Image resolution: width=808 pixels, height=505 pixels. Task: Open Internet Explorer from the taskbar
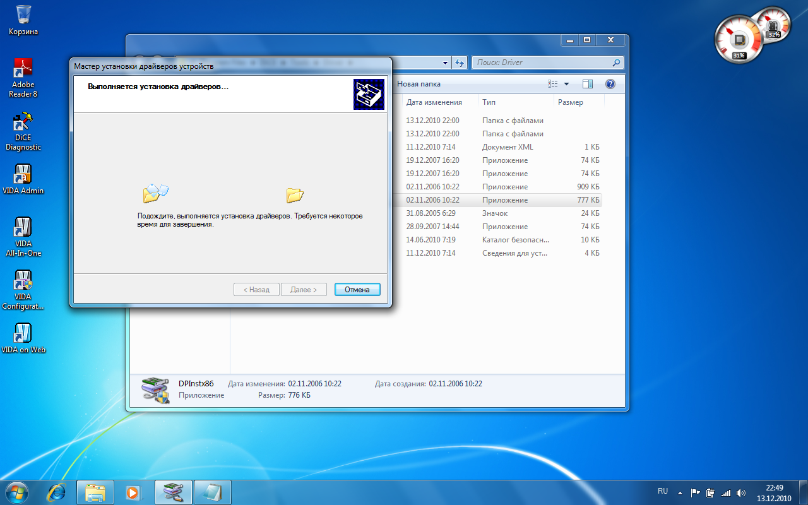point(57,492)
